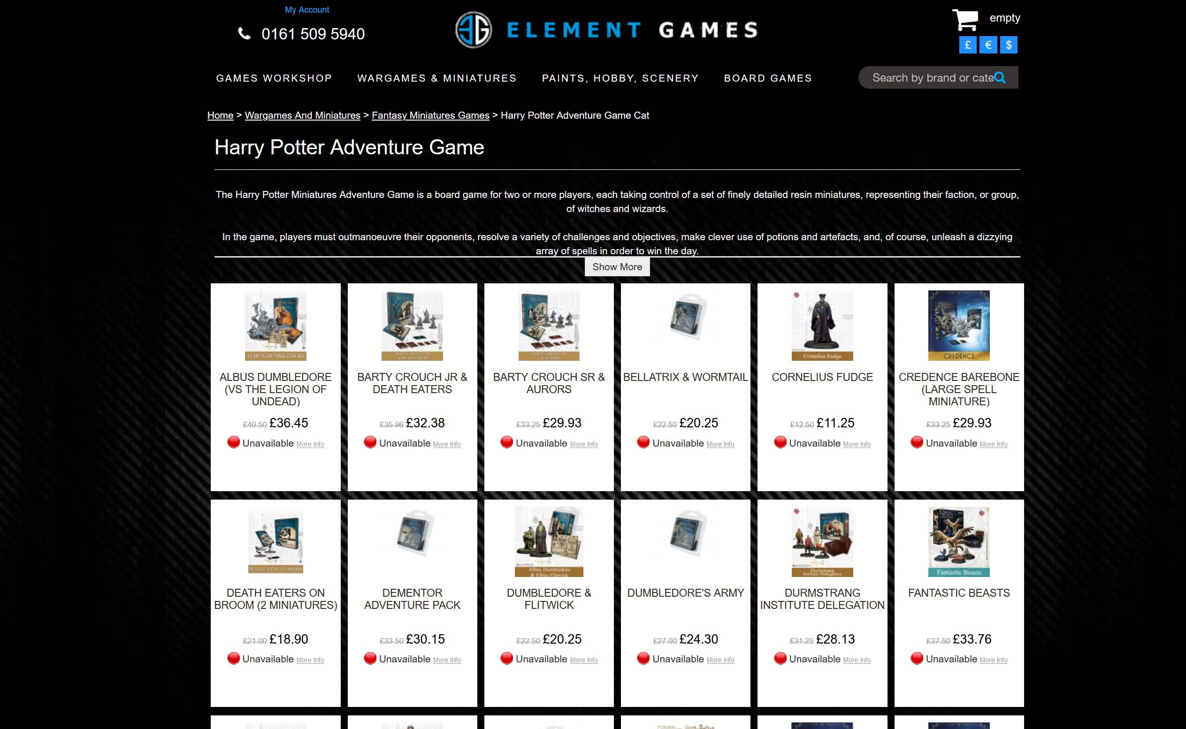Open My Account
Viewport: 1186px width, 729px height.
[x=307, y=9]
